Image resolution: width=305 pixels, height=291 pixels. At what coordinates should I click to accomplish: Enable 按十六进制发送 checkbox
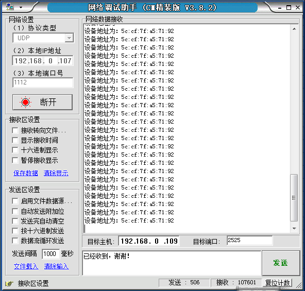pyautogui.click(x=15, y=231)
